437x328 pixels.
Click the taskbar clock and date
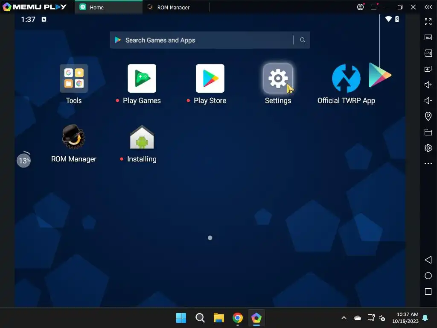coord(405,318)
